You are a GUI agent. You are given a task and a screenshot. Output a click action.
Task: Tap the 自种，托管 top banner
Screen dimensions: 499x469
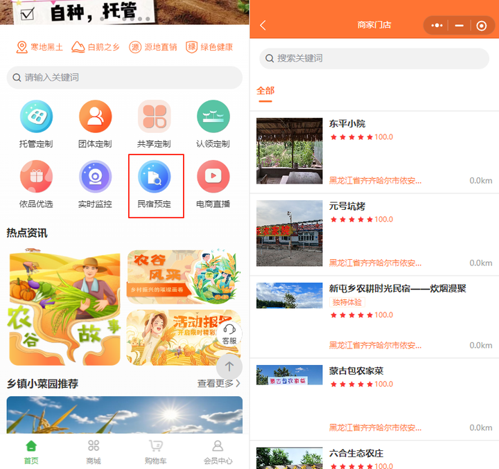[125, 12]
